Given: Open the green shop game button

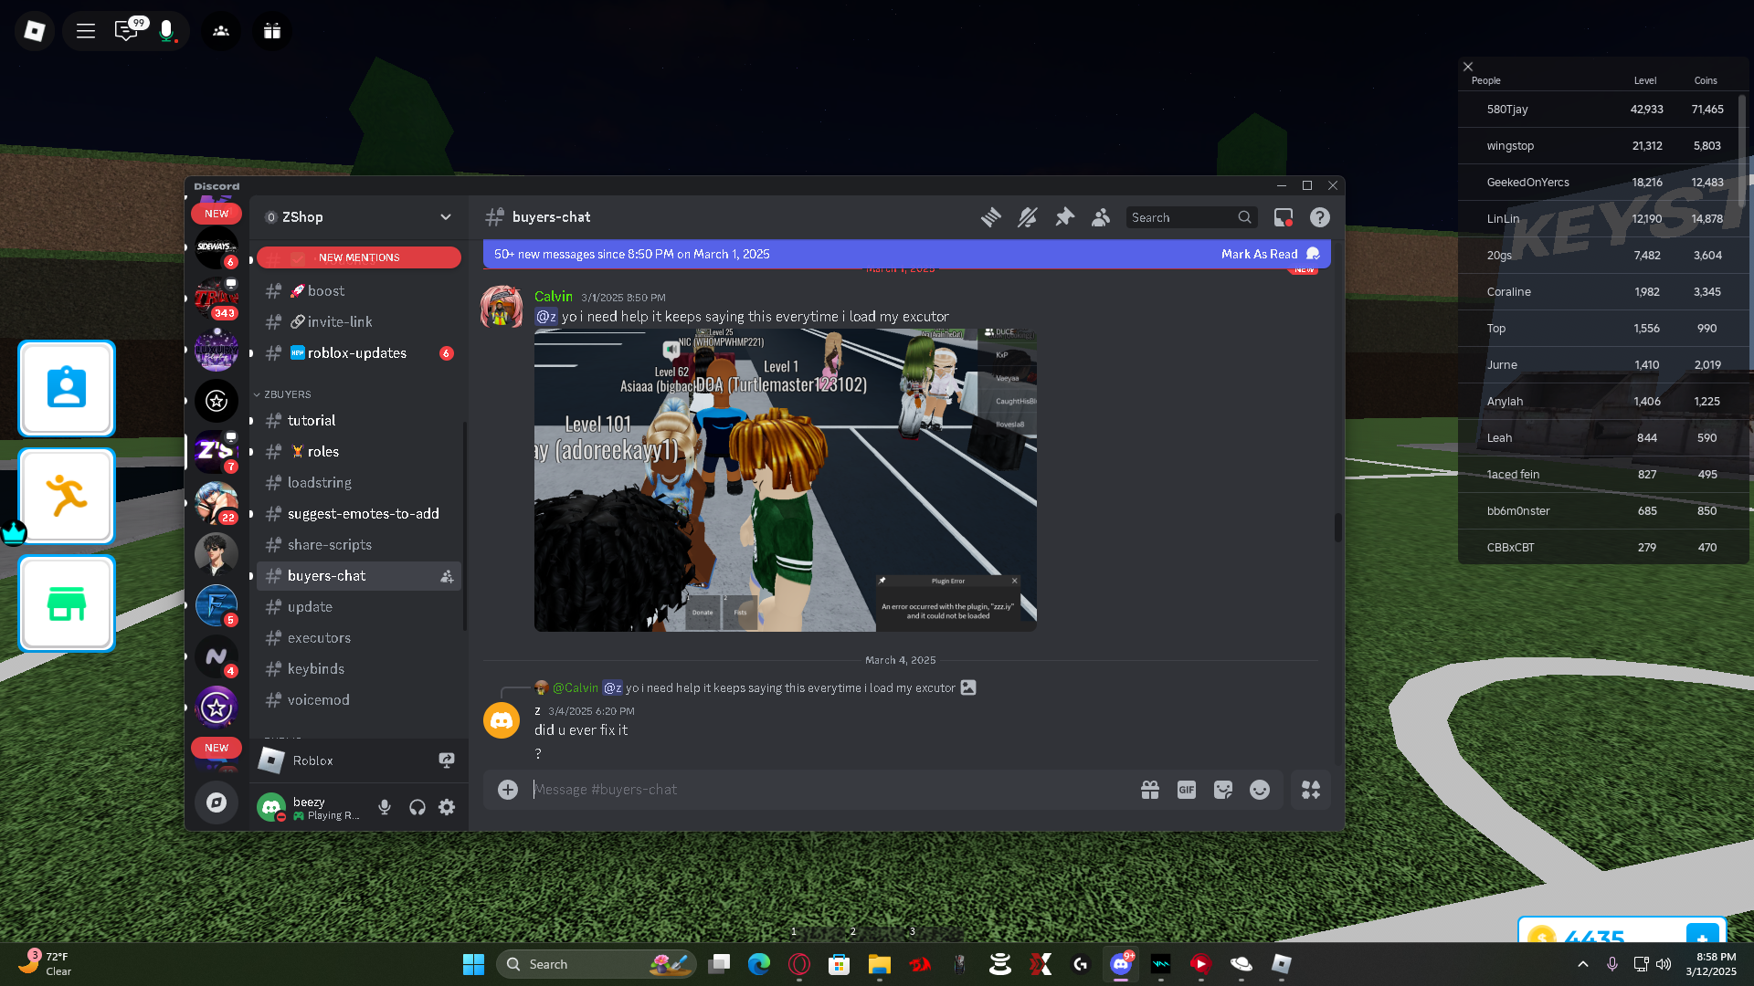Looking at the screenshot, I should pyautogui.click(x=67, y=603).
